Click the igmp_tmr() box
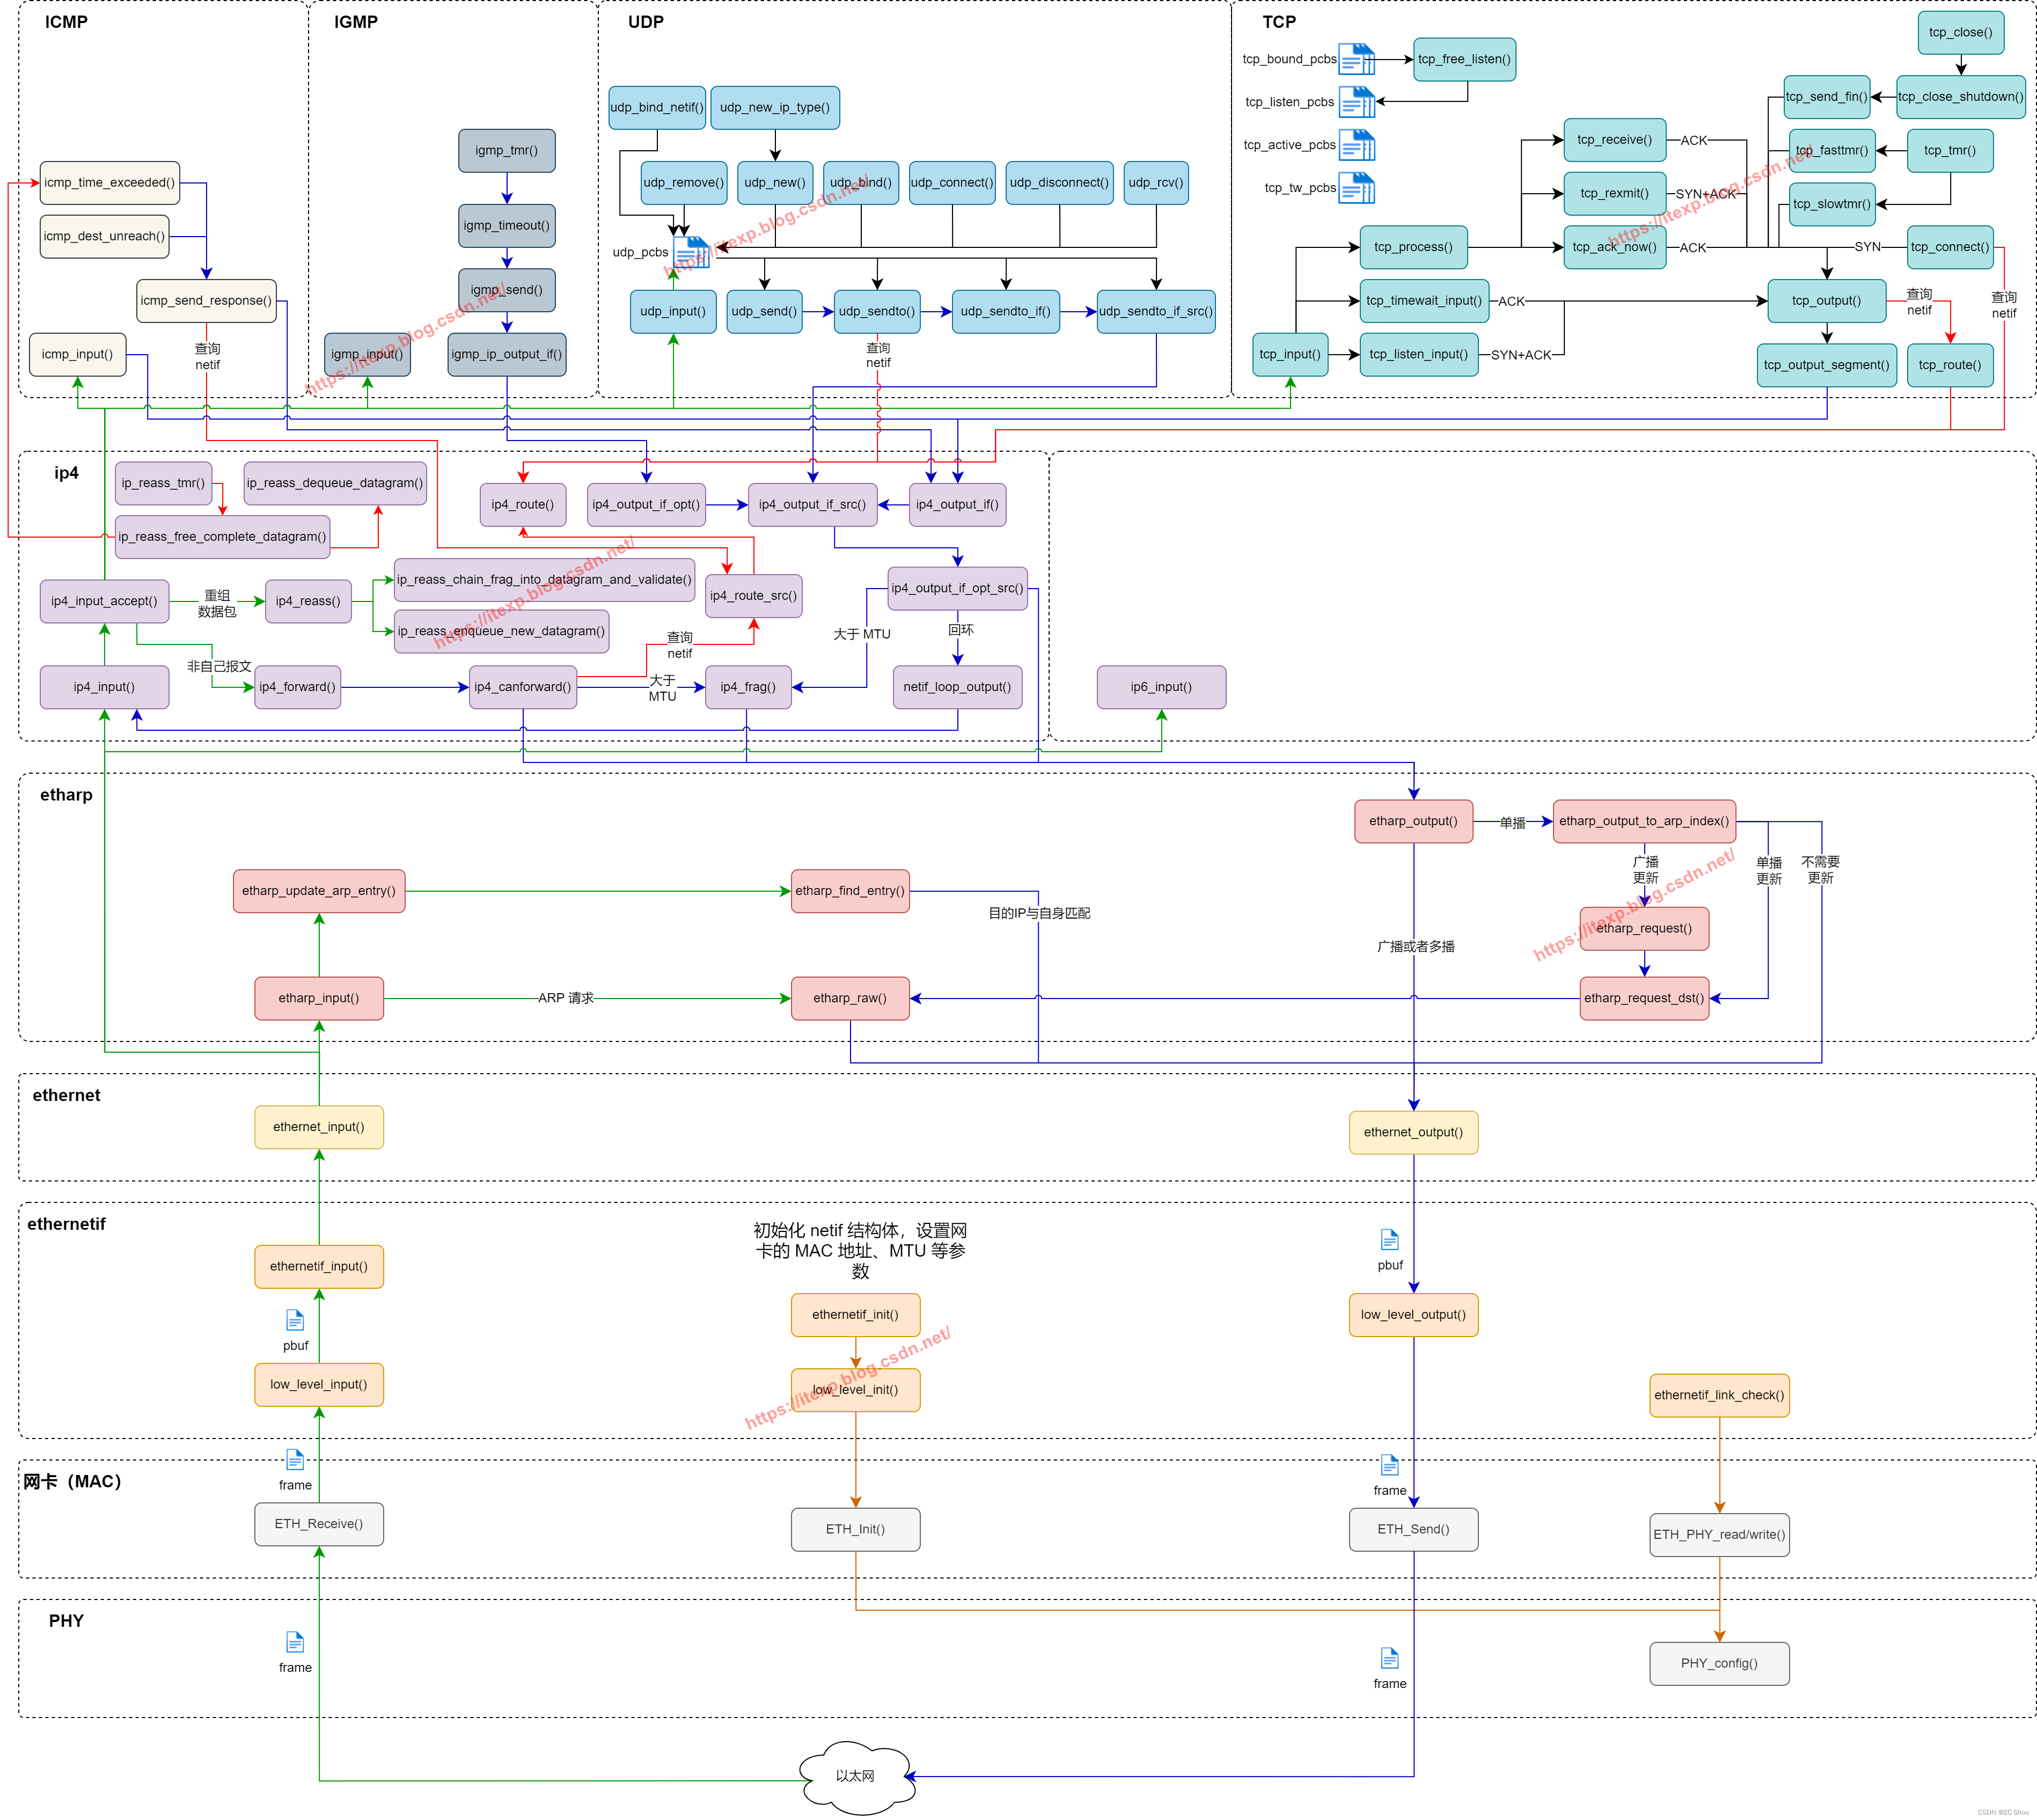This screenshot has width=2037, height=1820. point(506,151)
